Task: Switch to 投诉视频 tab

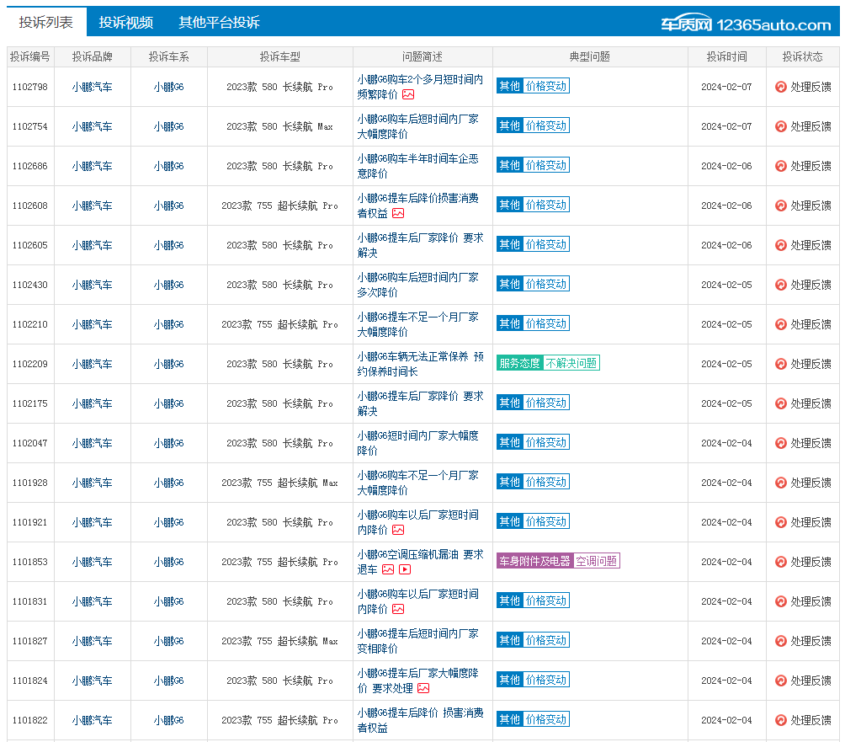Action: coord(125,23)
